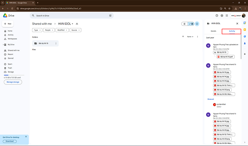248x146 pixels.
Task: Open Bài dự thi 15.pdf activity chip
Action: click(226, 57)
